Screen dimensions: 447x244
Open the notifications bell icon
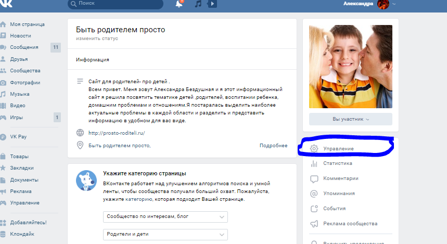tap(179, 4)
